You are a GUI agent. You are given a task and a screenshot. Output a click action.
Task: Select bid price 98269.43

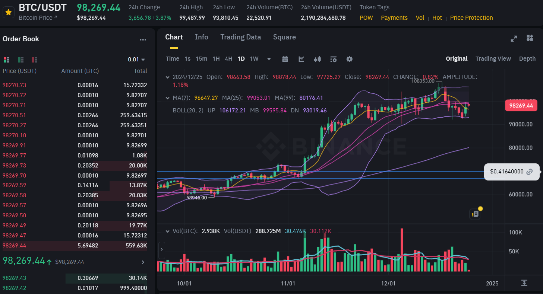pyautogui.click(x=15, y=278)
